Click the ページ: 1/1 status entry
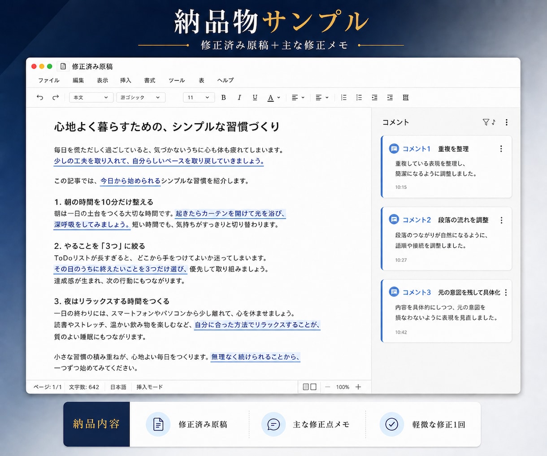This screenshot has height=456, width=547. (x=48, y=387)
